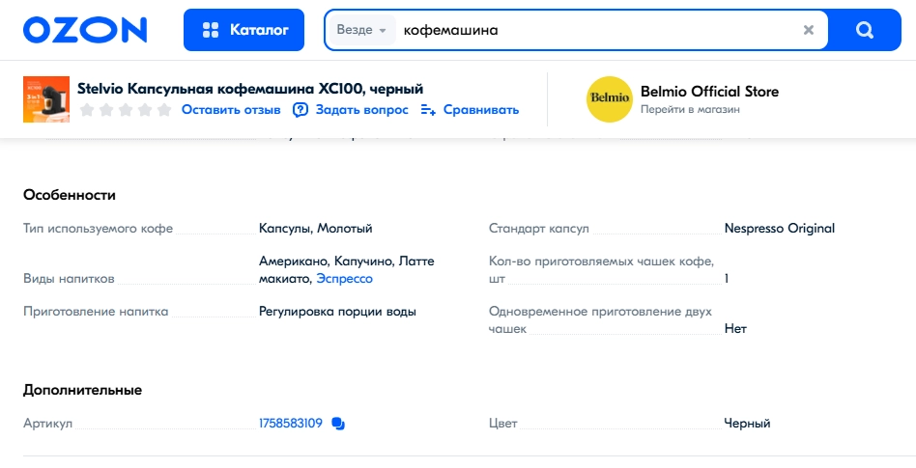Click the Belmio yellow store logo
This screenshot has width=916, height=468.
click(610, 99)
